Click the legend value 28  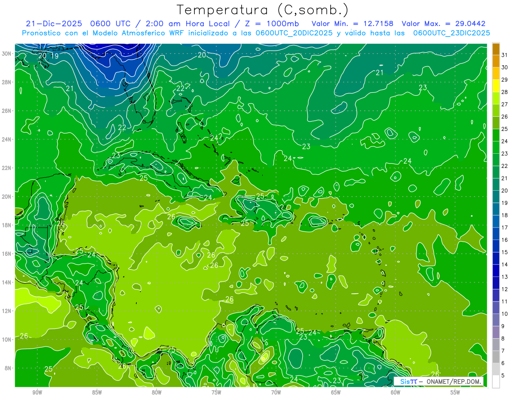[505, 92]
